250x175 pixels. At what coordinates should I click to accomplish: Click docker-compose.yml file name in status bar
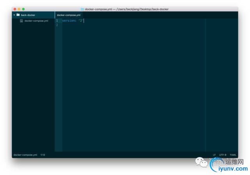25,155
